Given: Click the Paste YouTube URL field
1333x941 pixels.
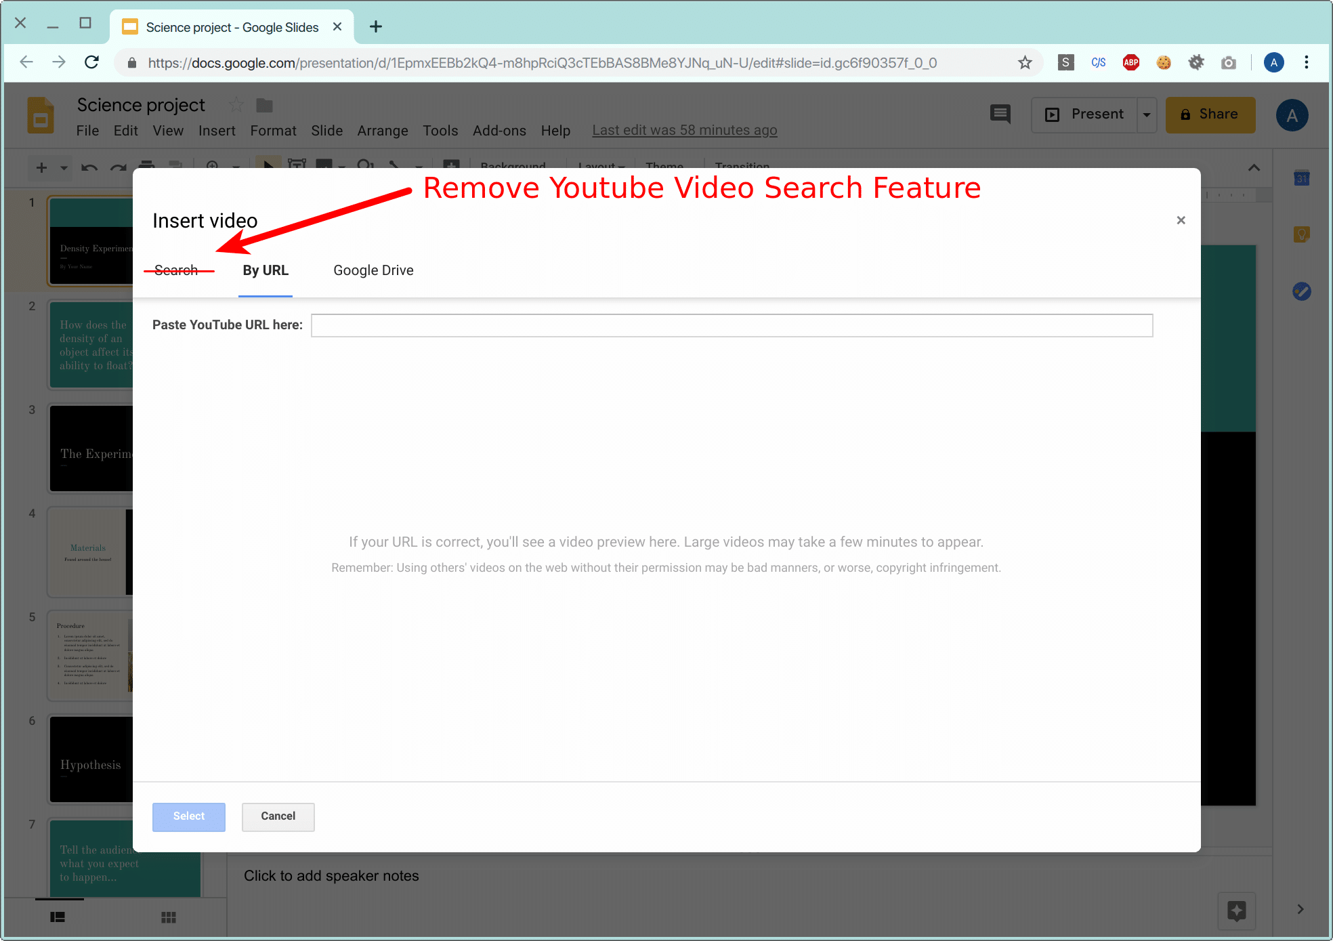Looking at the screenshot, I should pyautogui.click(x=732, y=325).
